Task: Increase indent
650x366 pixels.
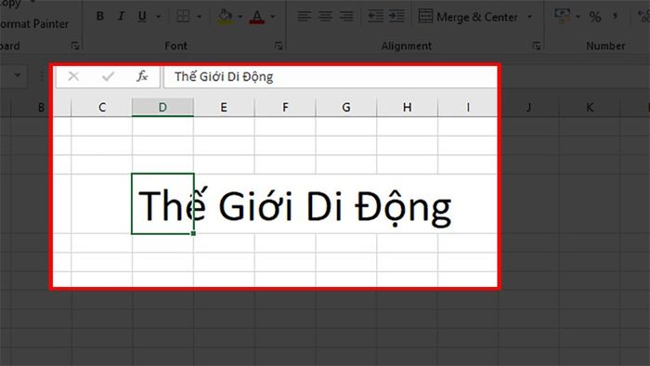Action: point(396,16)
